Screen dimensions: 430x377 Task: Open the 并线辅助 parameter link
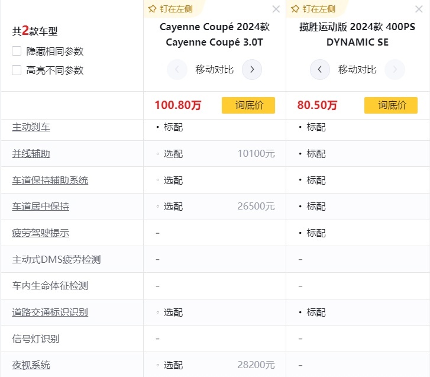click(31, 154)
